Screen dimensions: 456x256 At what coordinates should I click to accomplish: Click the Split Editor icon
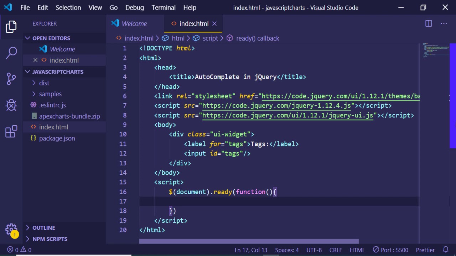429,23
